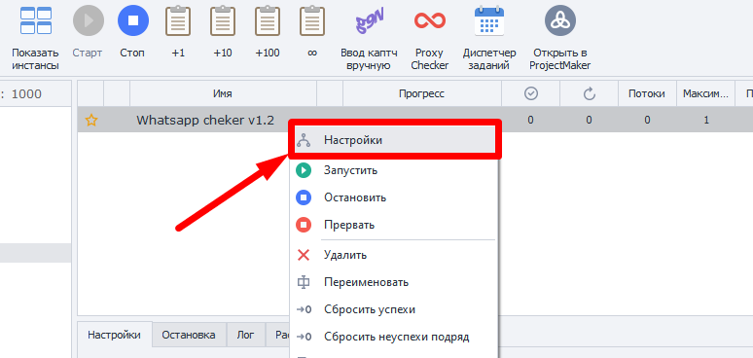Click the Show instances icon
This screenshot has height=358, width=753.
36,20
